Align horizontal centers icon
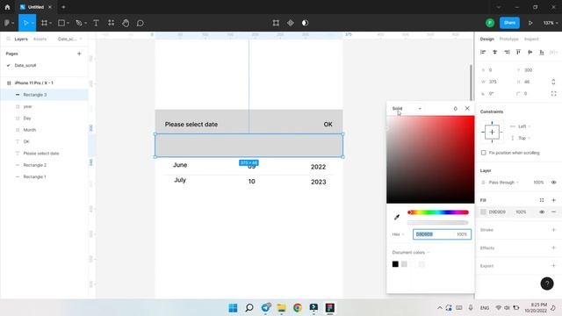 point(494,53)
